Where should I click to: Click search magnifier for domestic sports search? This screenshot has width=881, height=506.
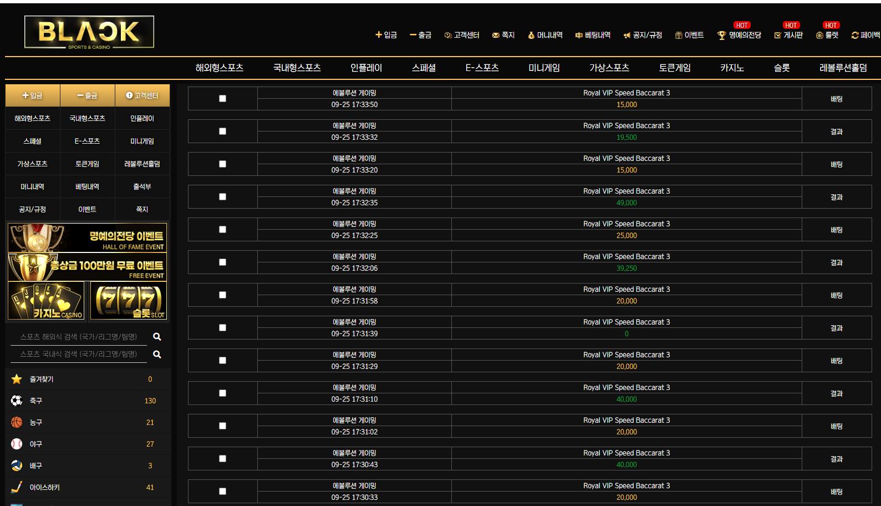157,355
